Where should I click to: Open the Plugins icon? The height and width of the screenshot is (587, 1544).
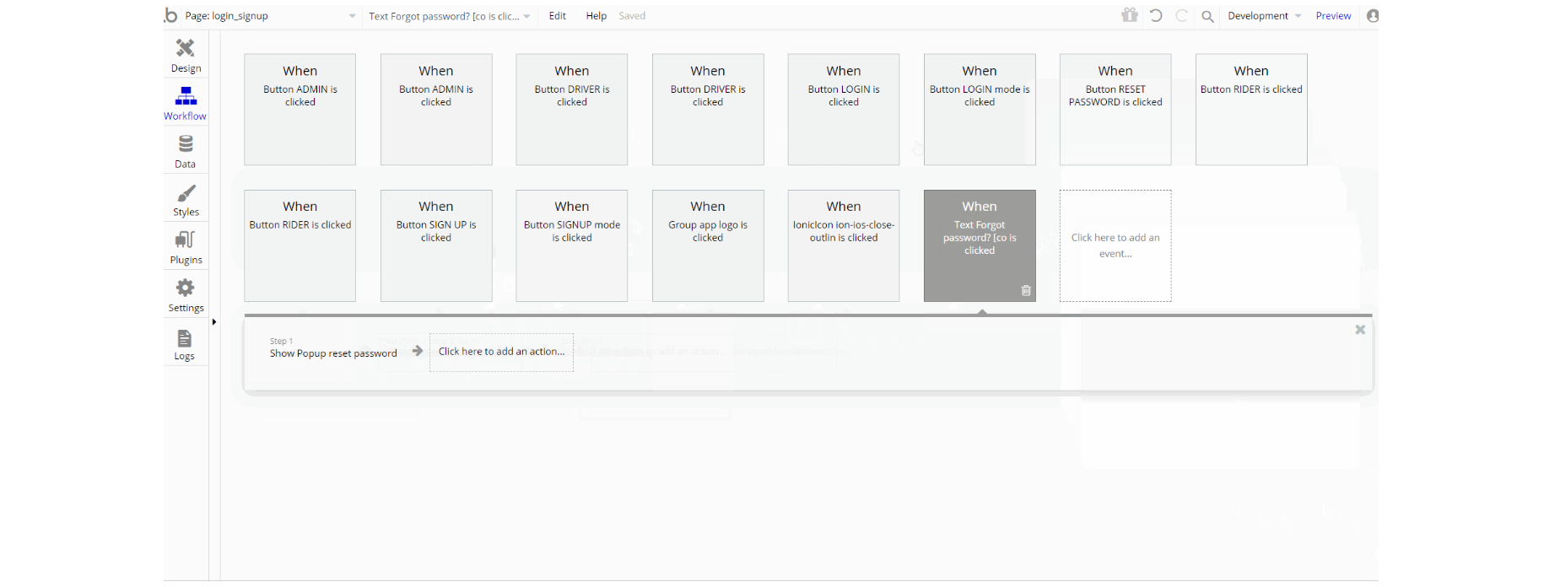tap(186, 240)
